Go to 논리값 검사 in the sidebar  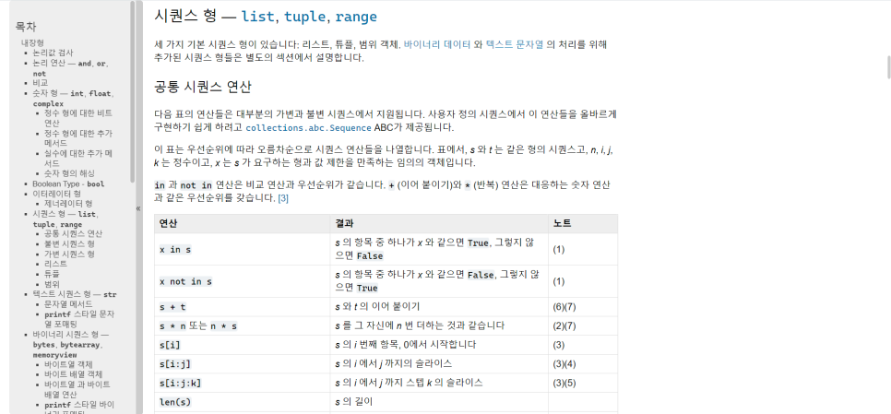(53, 53)
